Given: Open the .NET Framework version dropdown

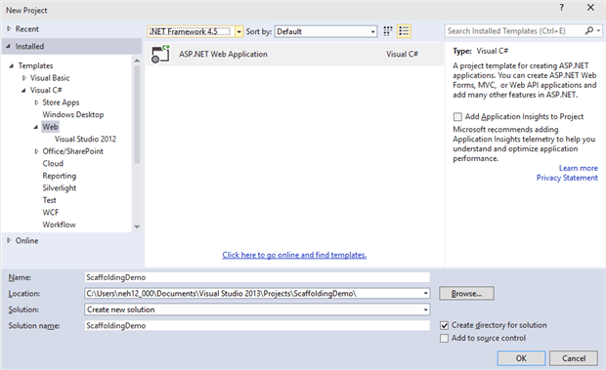Looking at the screenshot, I should (239, 31).
